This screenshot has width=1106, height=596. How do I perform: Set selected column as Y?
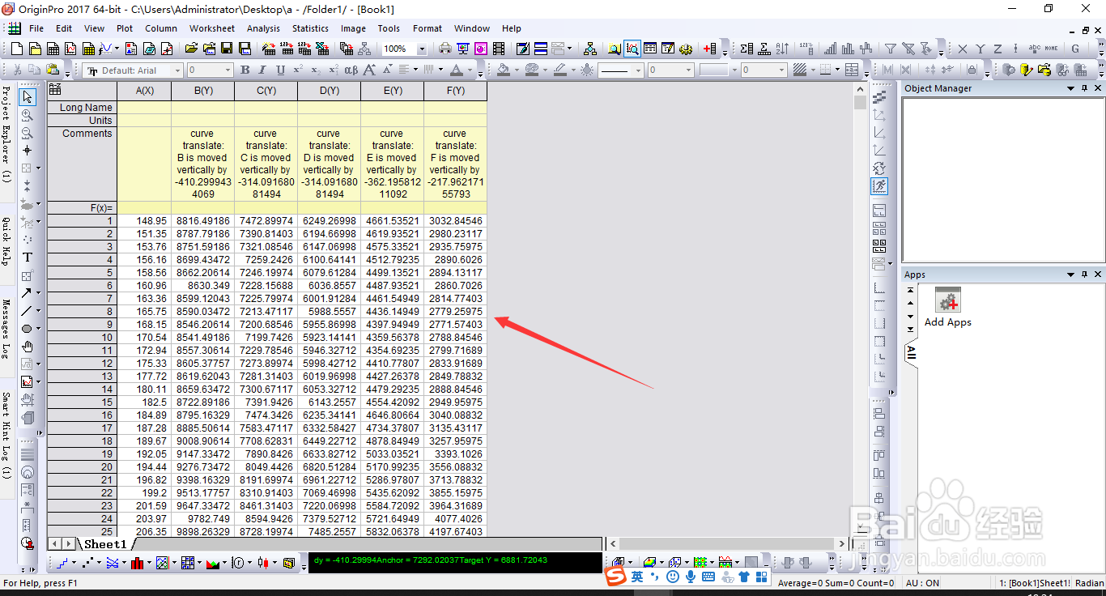pos(981,49)
